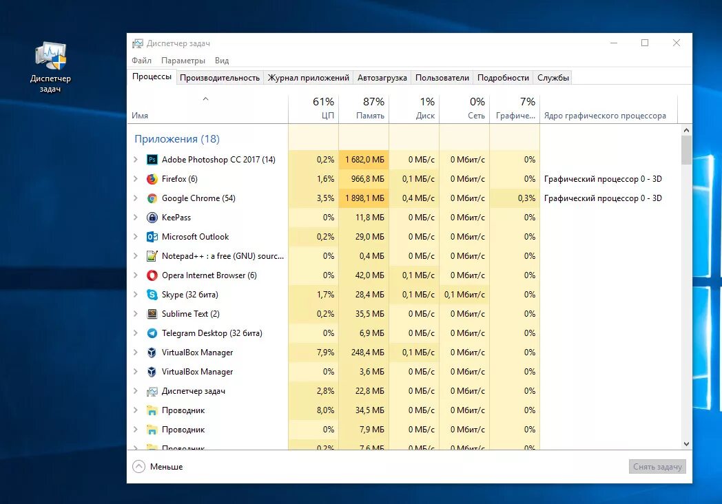
Task: Click Photoshop memory value 1 682,0 МБ
Action: 364,160
